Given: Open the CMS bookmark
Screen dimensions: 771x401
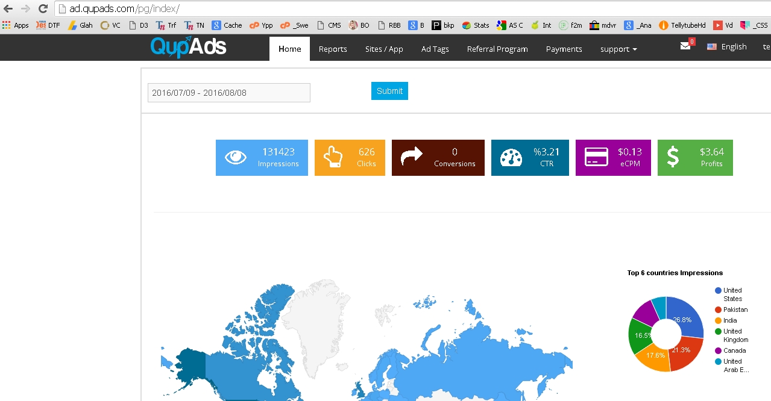Looking at the screenshot, I should pos(329,25).
